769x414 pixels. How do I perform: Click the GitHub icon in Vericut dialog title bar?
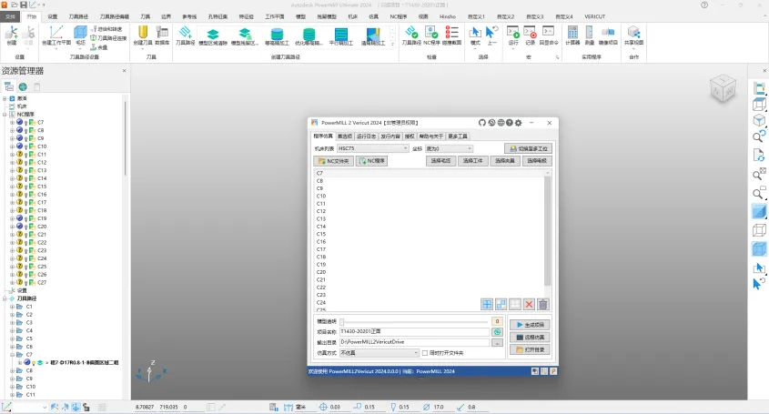tap(482, 123)
